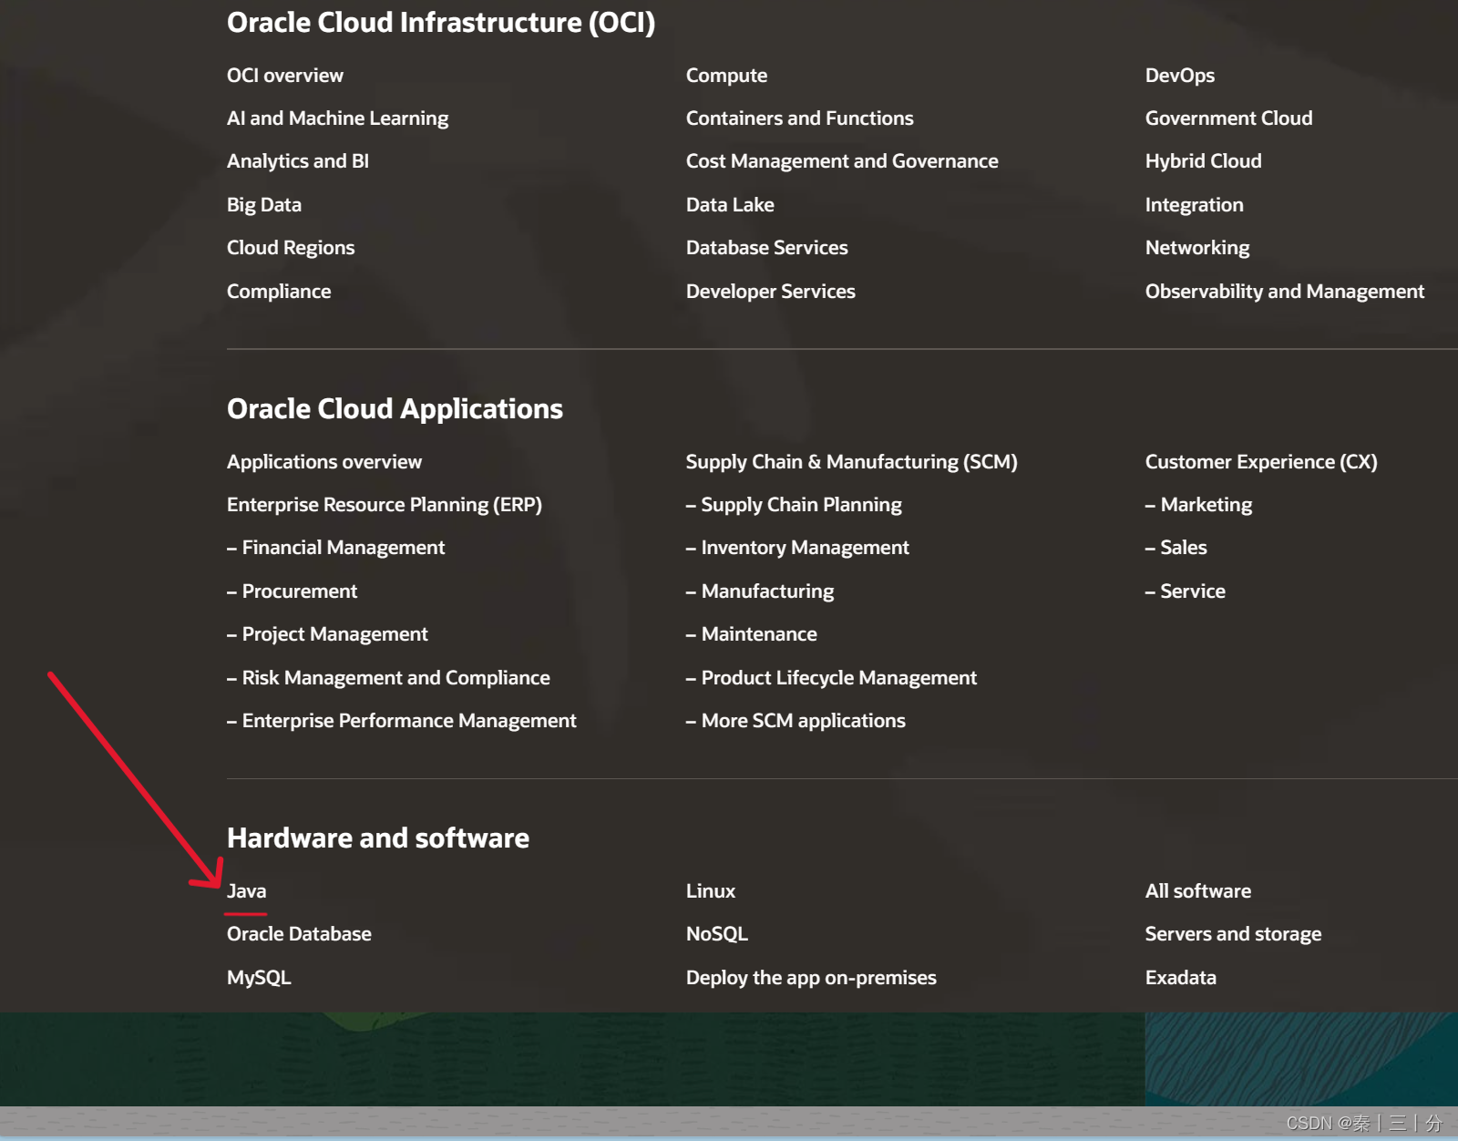
Task: Open Financial Management link
Action: pyautogui.click(x=335, y=548)
